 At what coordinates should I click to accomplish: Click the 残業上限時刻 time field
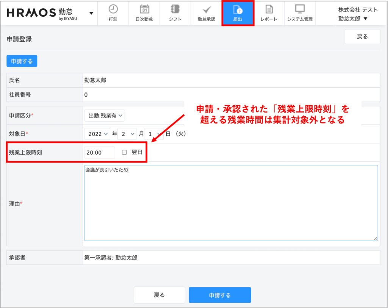coord(99,152)
